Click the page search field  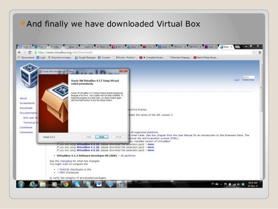(x=248, y=77)
